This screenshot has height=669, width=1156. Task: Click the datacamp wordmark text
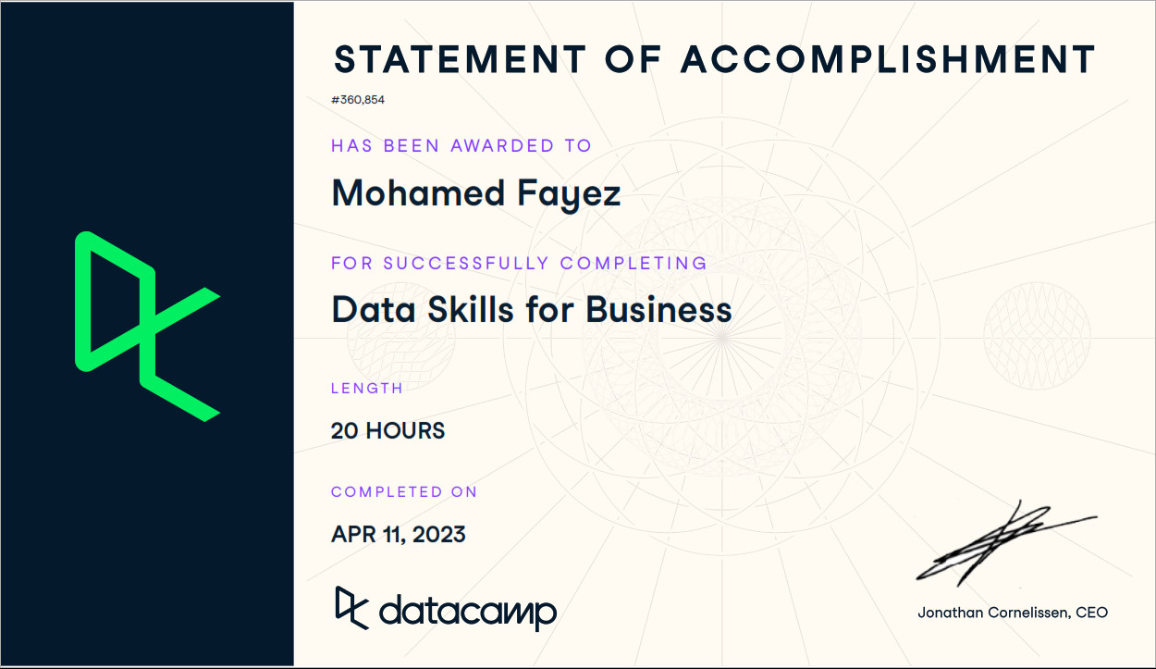point(468,611)
